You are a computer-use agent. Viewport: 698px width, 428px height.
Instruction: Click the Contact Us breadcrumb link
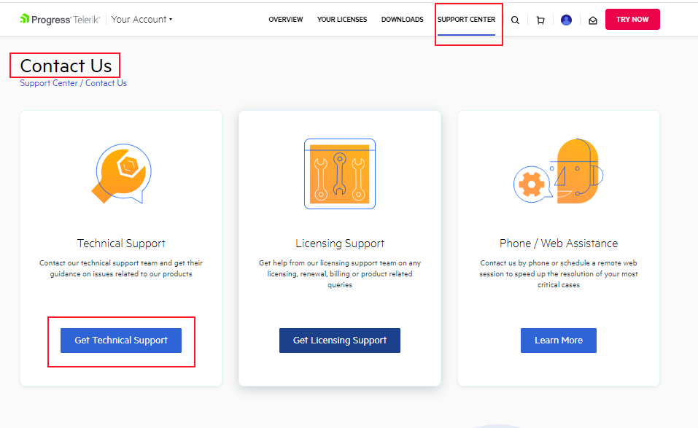(x=106, y=83)
